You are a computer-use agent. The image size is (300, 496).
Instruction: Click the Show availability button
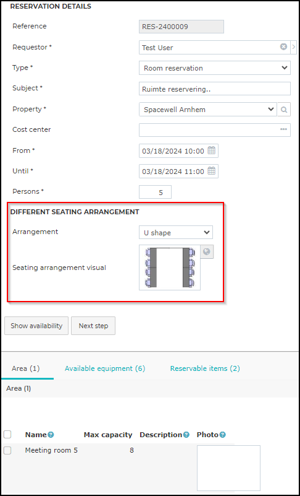[36, 326]
